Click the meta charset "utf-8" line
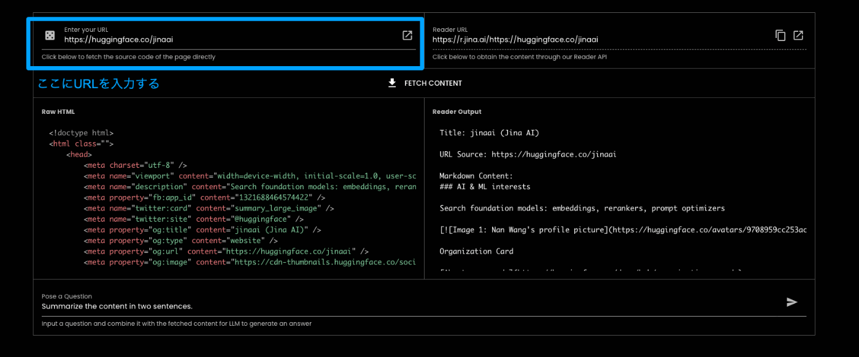 click(136, 165)
